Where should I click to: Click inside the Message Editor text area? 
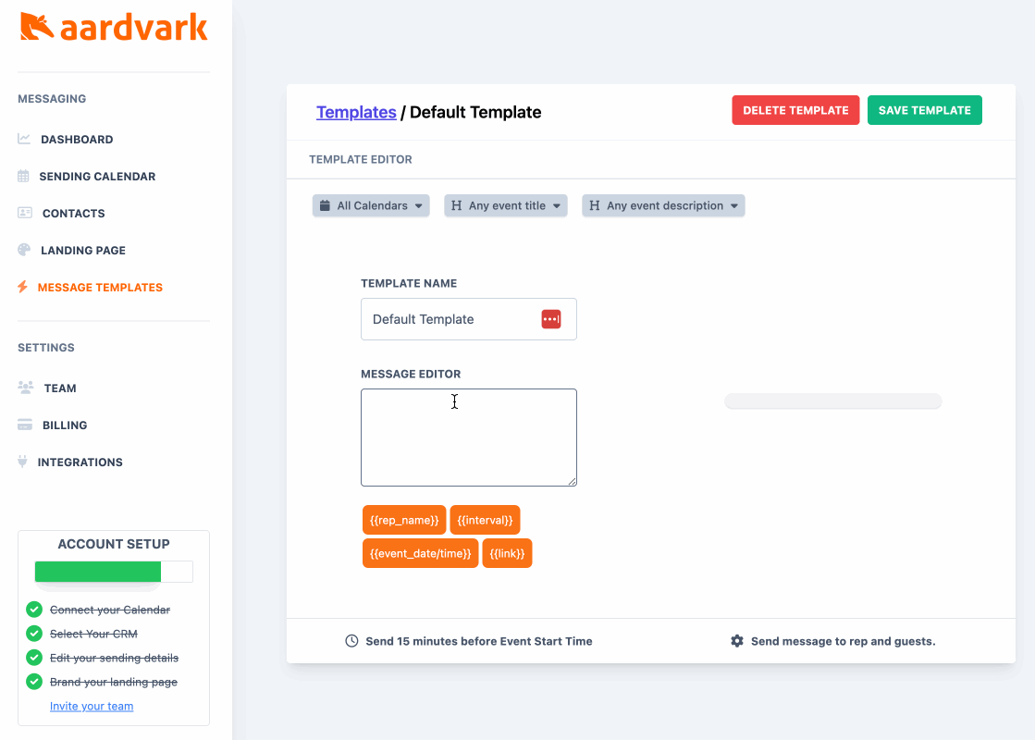pyautogui.click(x=468, y=438)
